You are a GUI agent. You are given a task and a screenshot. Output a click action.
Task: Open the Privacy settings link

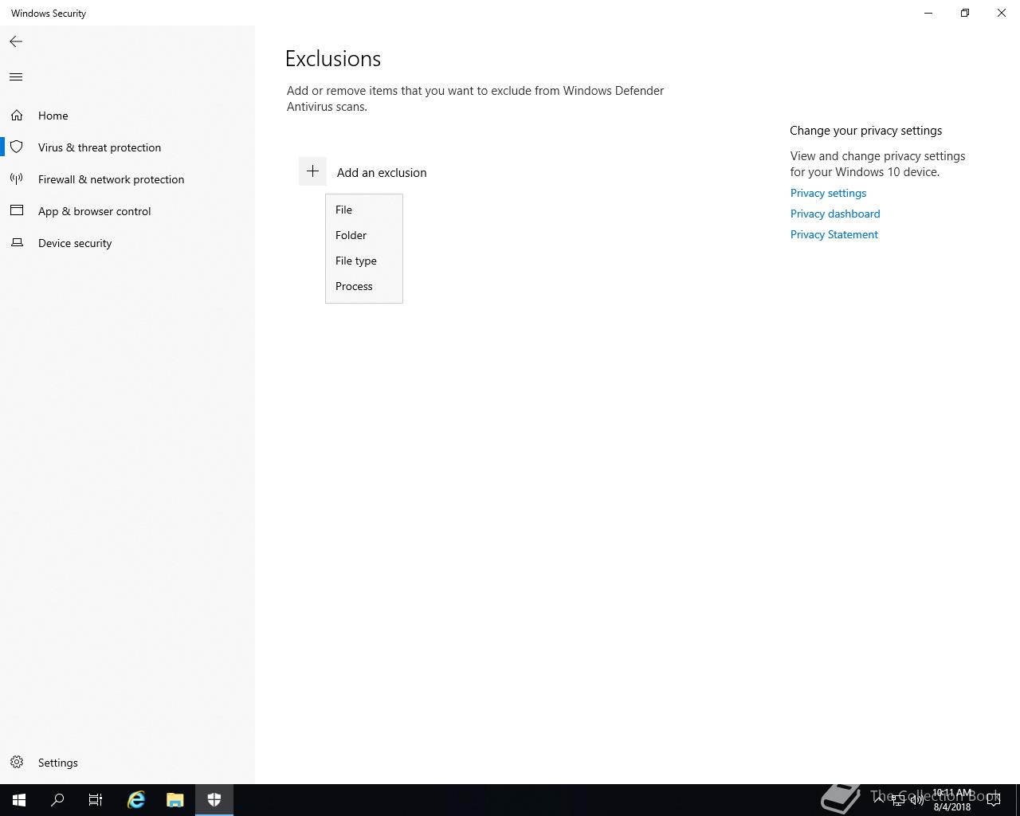pyautogui.click(x=828, y=193)
